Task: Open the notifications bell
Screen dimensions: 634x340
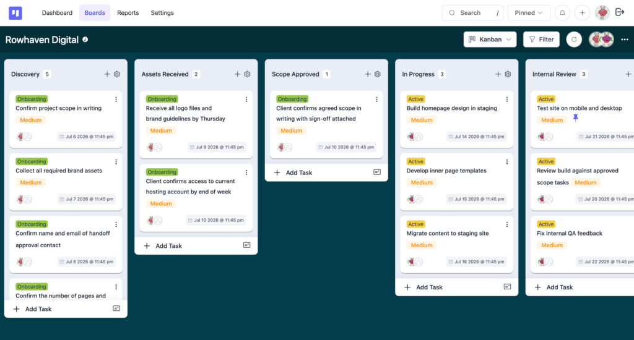Action: coord(562,13)
